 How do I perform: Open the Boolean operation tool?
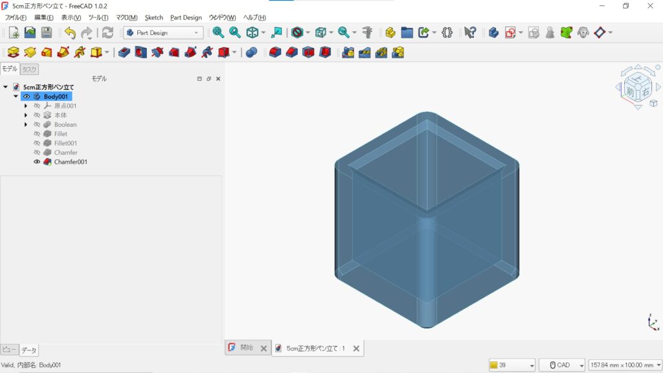(251, 52)
